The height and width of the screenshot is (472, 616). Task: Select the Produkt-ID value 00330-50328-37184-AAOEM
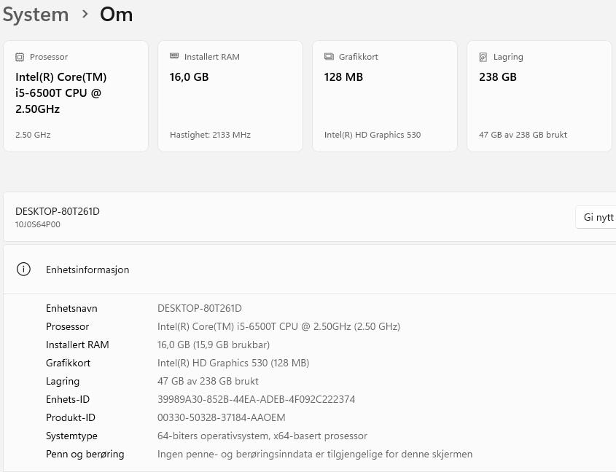point(221,417)
